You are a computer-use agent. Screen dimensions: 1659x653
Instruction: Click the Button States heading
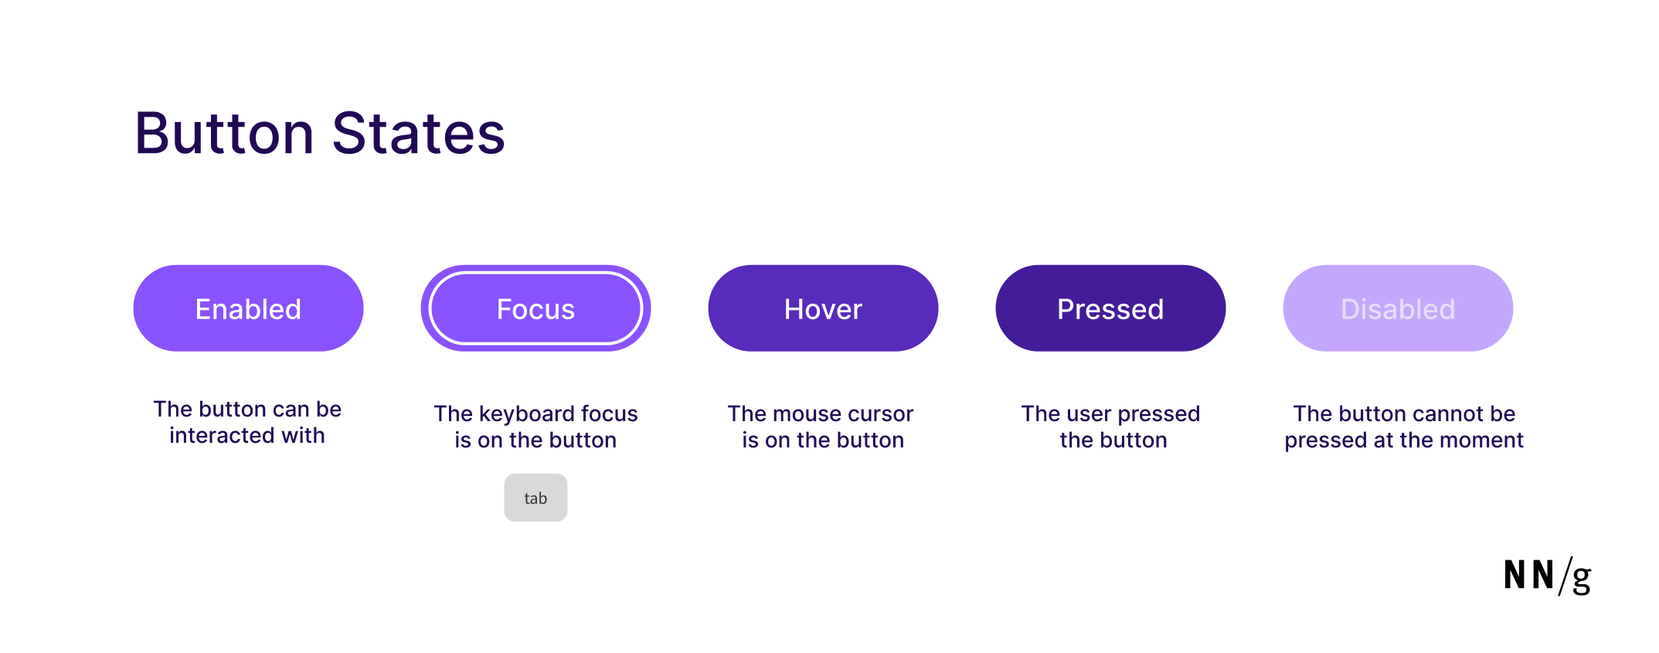click(320, 133)
